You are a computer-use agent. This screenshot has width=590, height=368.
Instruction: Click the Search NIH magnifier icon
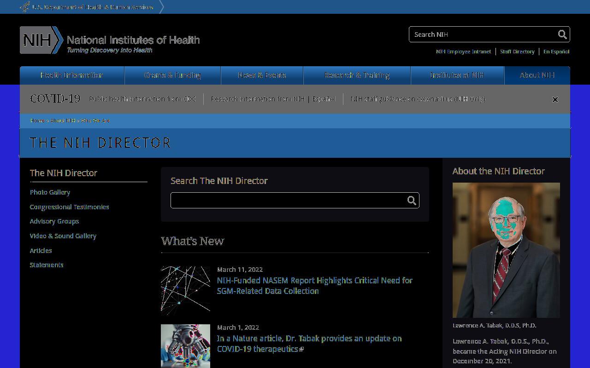[x=562, y=34]
